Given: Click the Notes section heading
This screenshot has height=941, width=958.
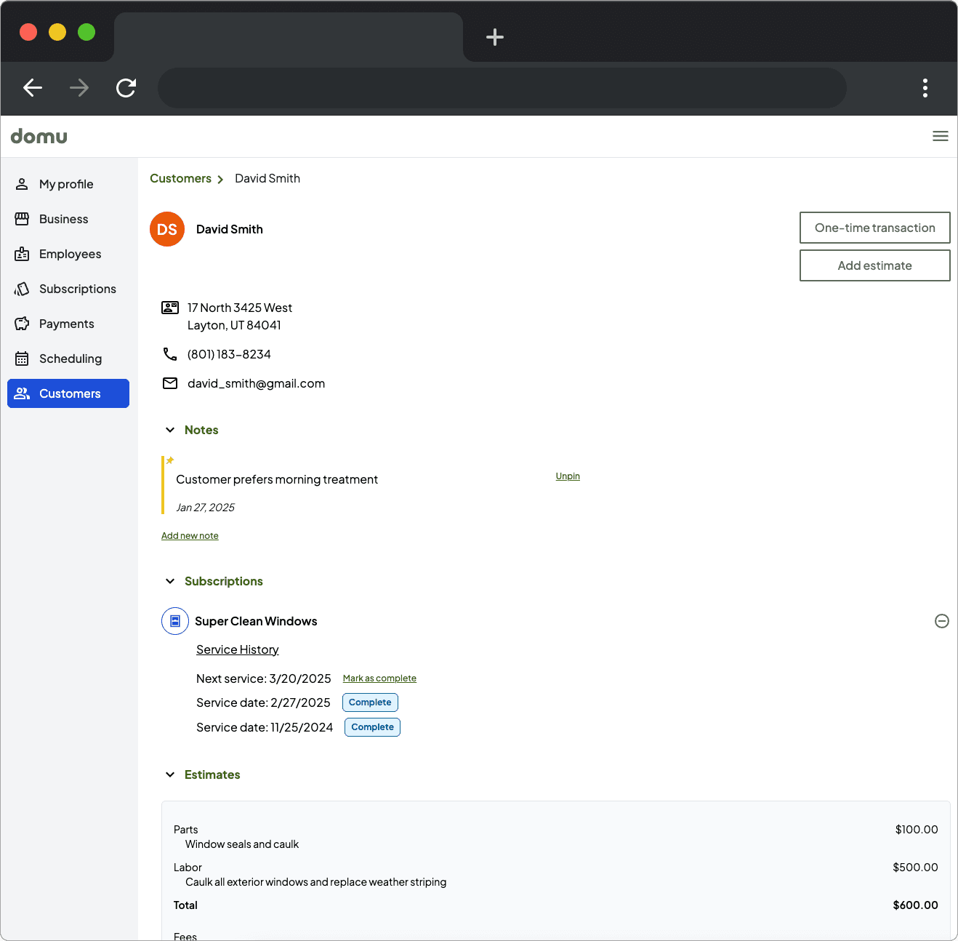Looking at the screenshot, I should [201, 430].
